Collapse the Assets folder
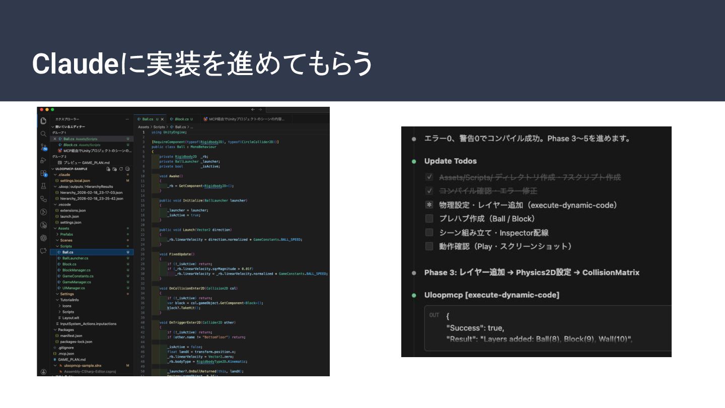This screenshot has height=408, width=725. point(92,228)
